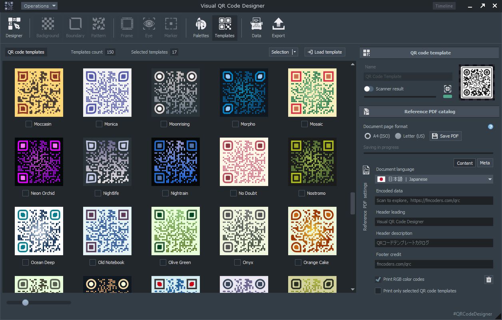Viewport: 502px width, 320px height.
Task: Toggle the Scanner result switch
Action: pyautogui.click(x=369, y=89)
